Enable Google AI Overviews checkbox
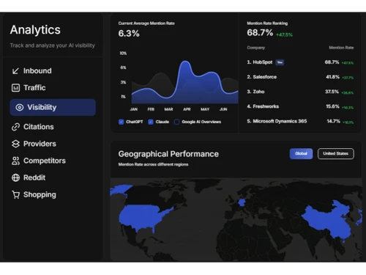 (177, 122)
